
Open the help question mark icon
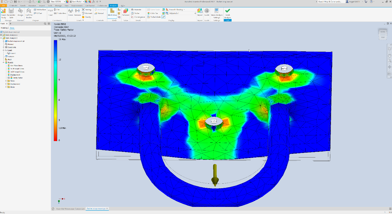point(371,2)
